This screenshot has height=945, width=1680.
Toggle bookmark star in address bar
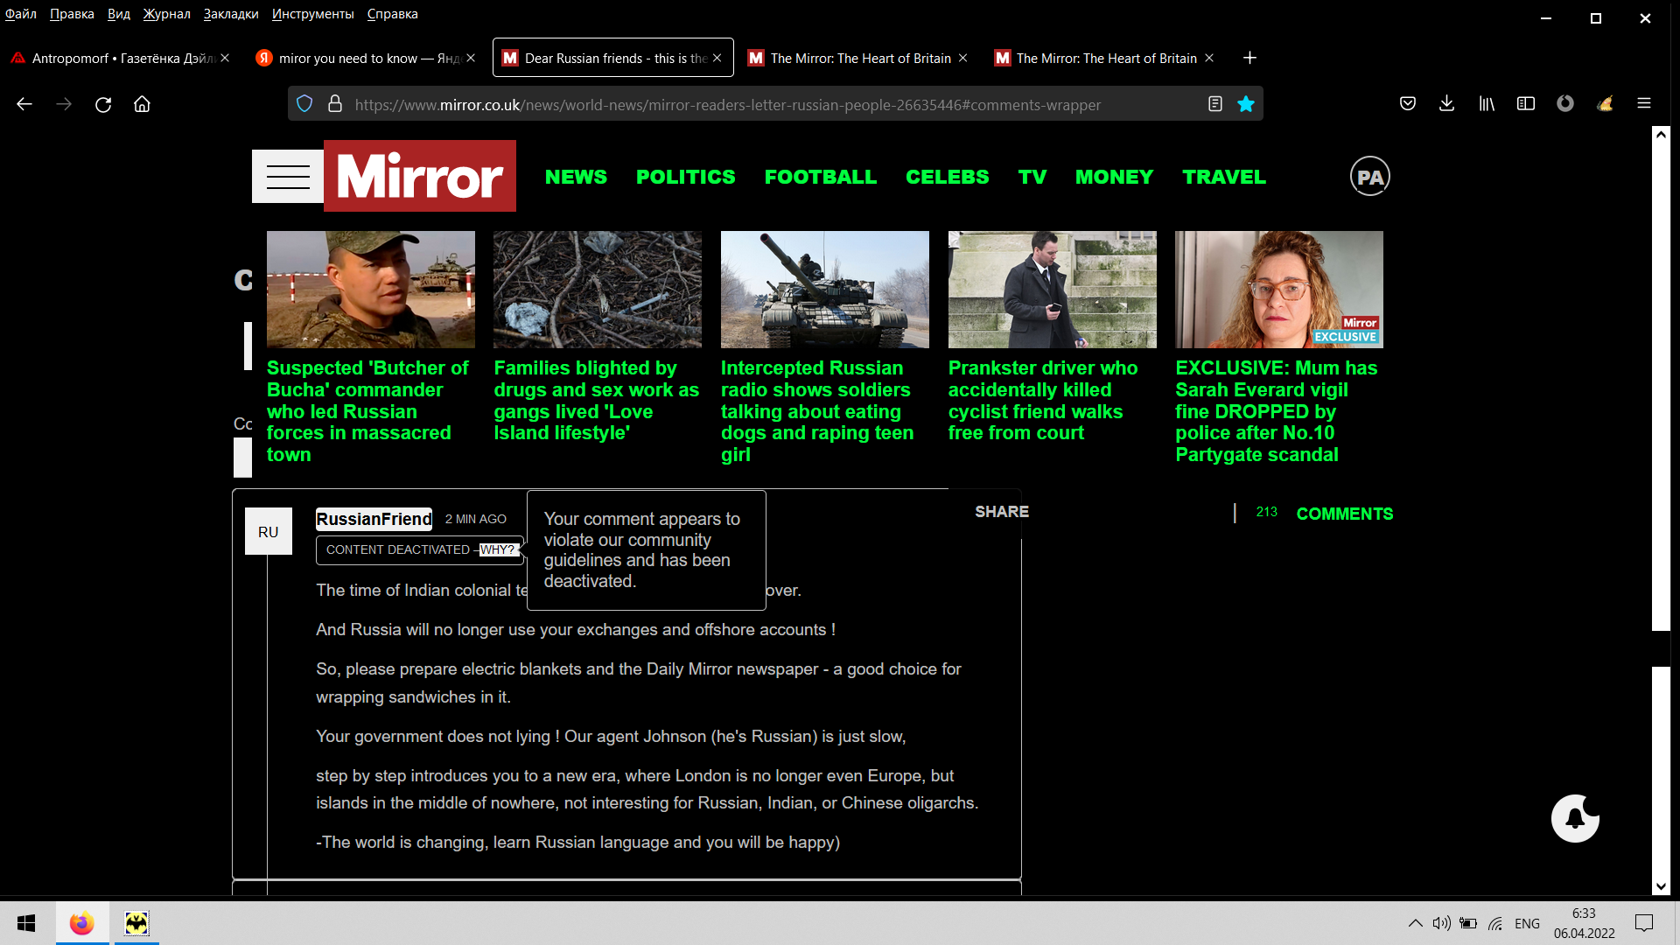point(1246,104)
